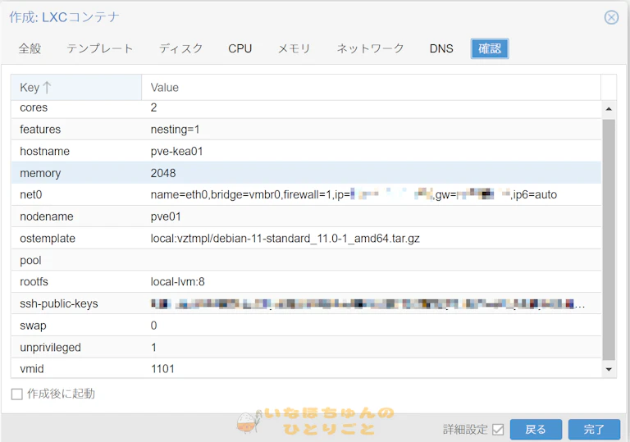Select the nodename value pve01
Screen dimensions: 630x442
tap(166, 216)
